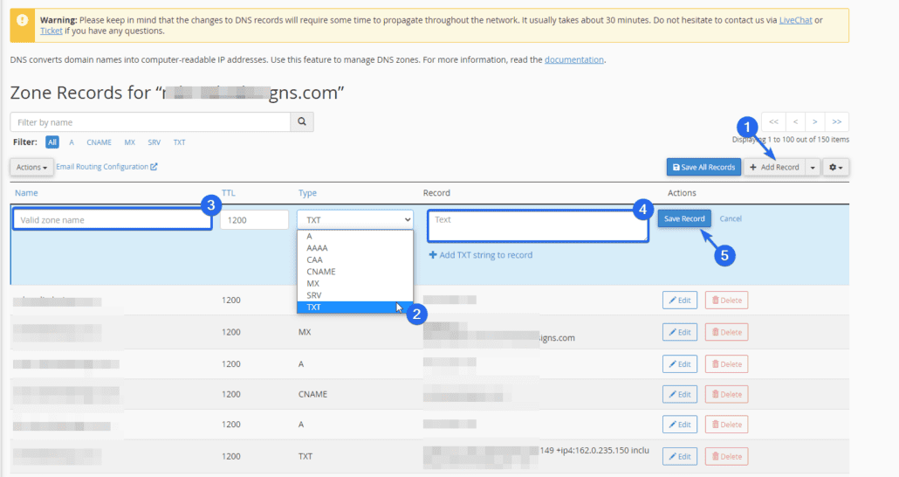Open the documentation link

[x=574, y=59]
